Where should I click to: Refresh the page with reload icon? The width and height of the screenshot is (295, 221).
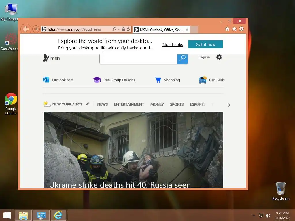128,29
